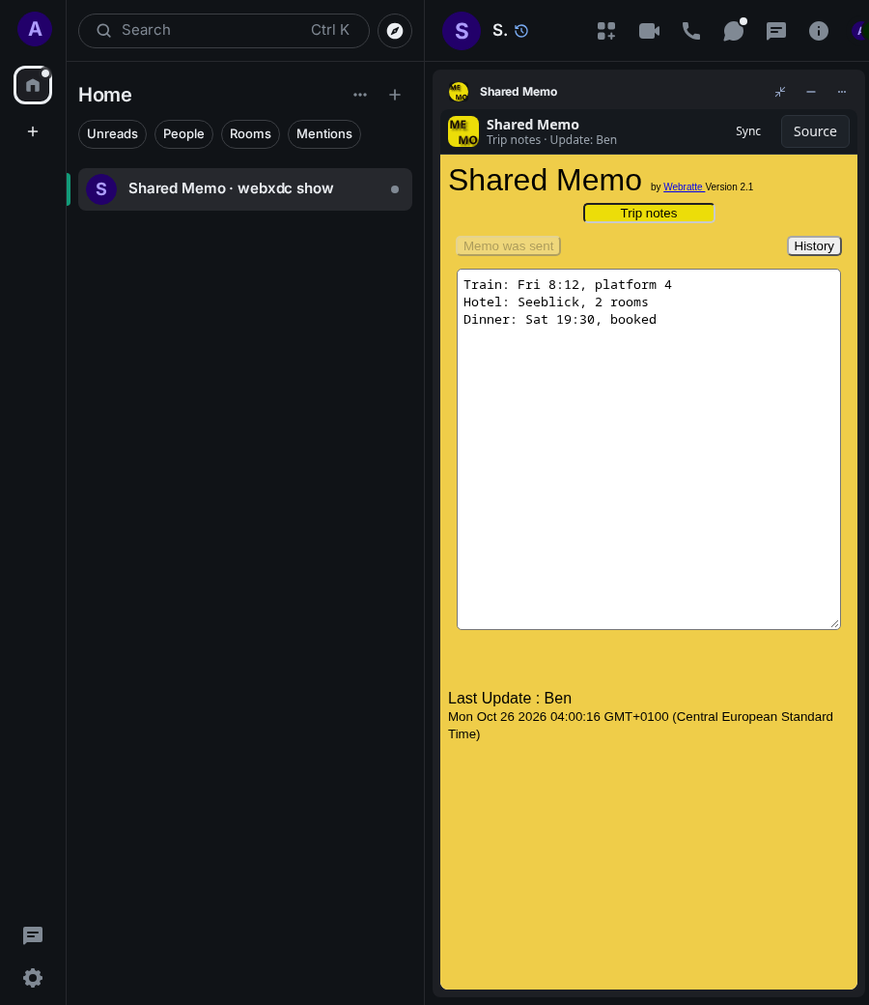Collapse the Shared Memo widget view
This screenshot has height=1005, width=869.
[x=780, y=92]
